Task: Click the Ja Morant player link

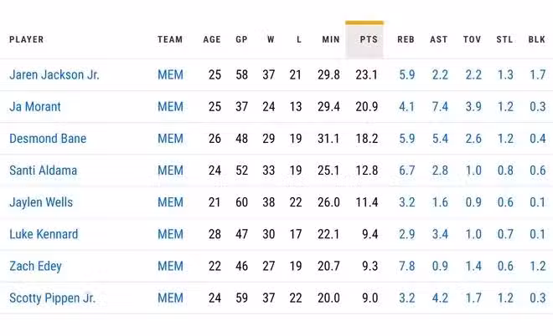Action: tap(35, 107)
